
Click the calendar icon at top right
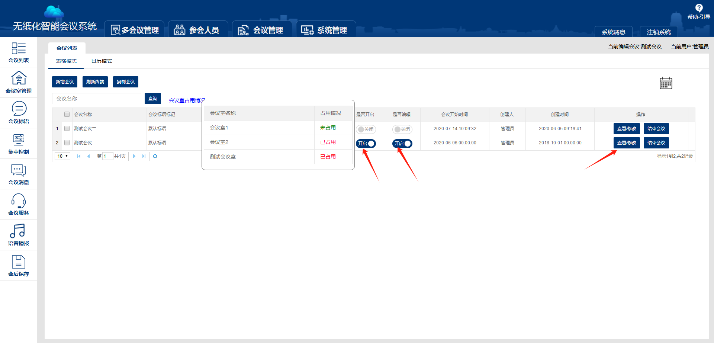coord(666,83)
